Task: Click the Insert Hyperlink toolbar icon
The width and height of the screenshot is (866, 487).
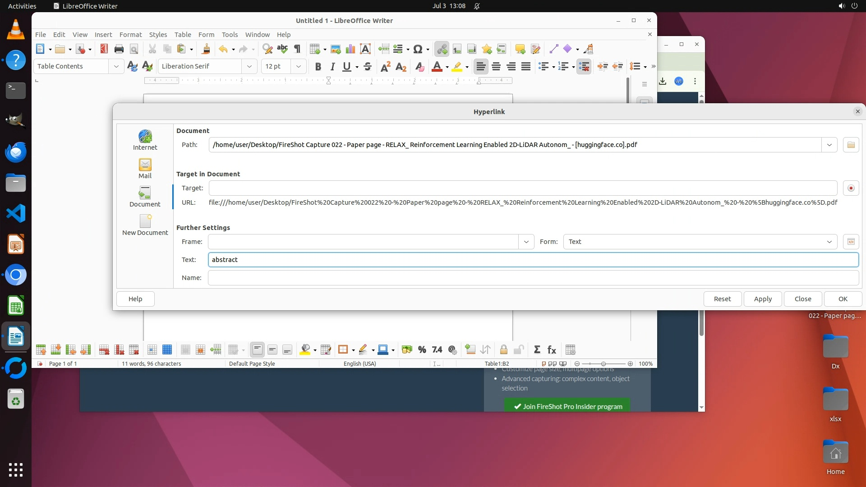Action: [442, 49]
